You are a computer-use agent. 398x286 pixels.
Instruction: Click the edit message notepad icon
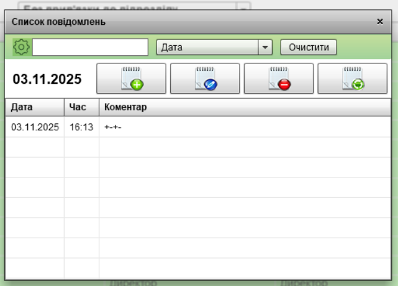(x=205, y=79)
